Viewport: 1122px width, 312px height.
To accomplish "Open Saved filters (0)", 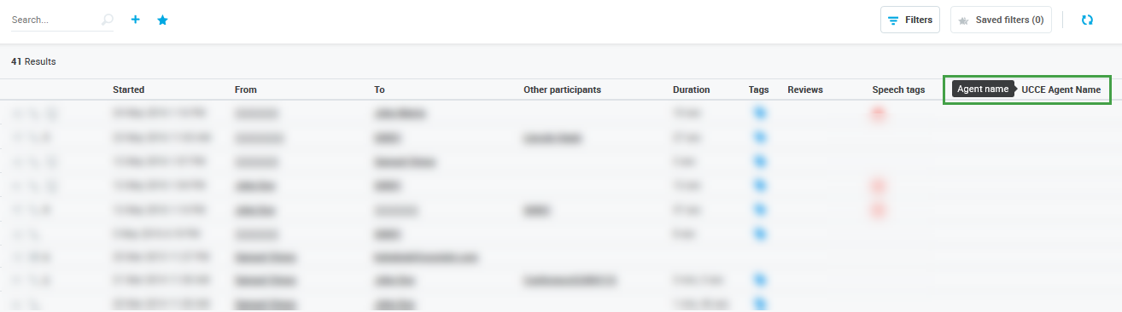I will [1001, 20].
